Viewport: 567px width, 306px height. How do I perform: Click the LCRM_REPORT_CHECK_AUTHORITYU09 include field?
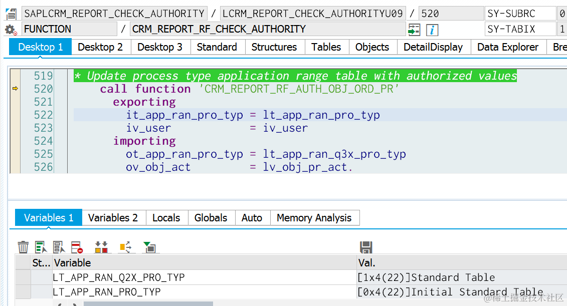pos(313,14)
